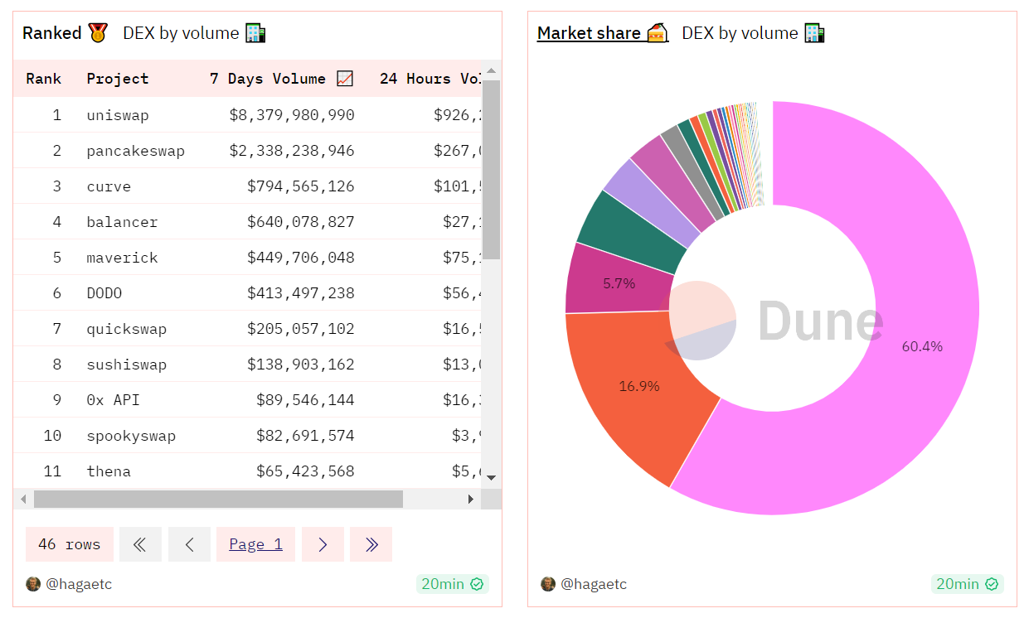Click the $138,903,162 volume value
The width and height of the screenshot is (1029, 618).
(x=301, y=365)
